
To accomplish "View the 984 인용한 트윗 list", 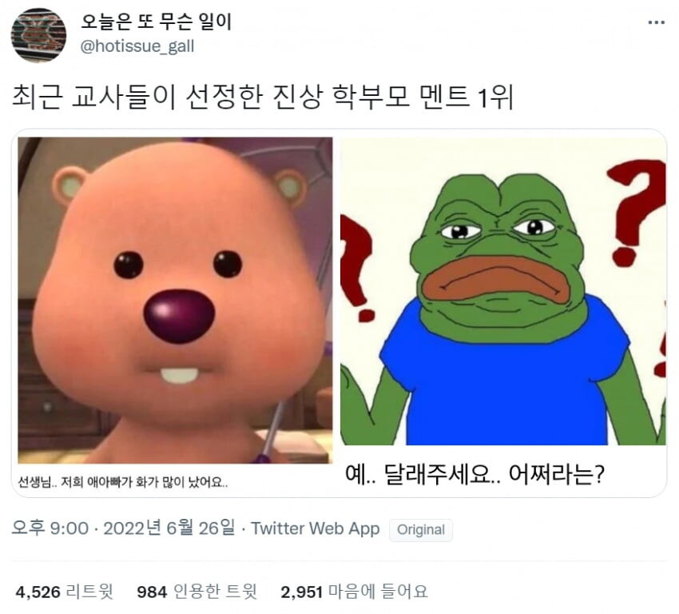I will point(197,592).
